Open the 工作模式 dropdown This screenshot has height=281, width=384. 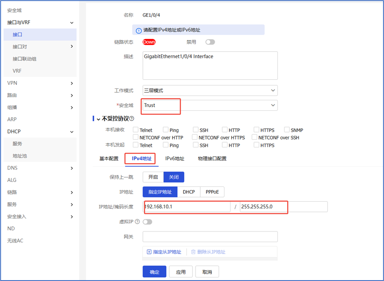[210, 91]
